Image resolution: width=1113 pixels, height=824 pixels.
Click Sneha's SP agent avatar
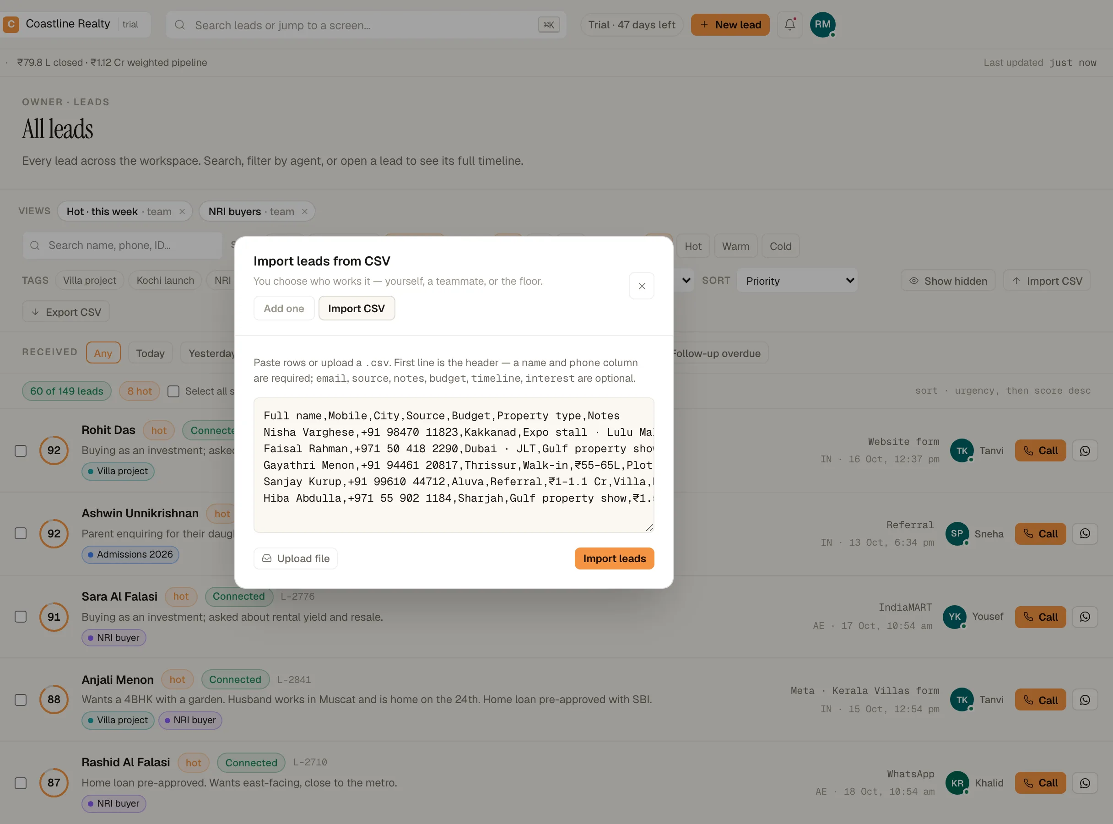pos(957,534)
